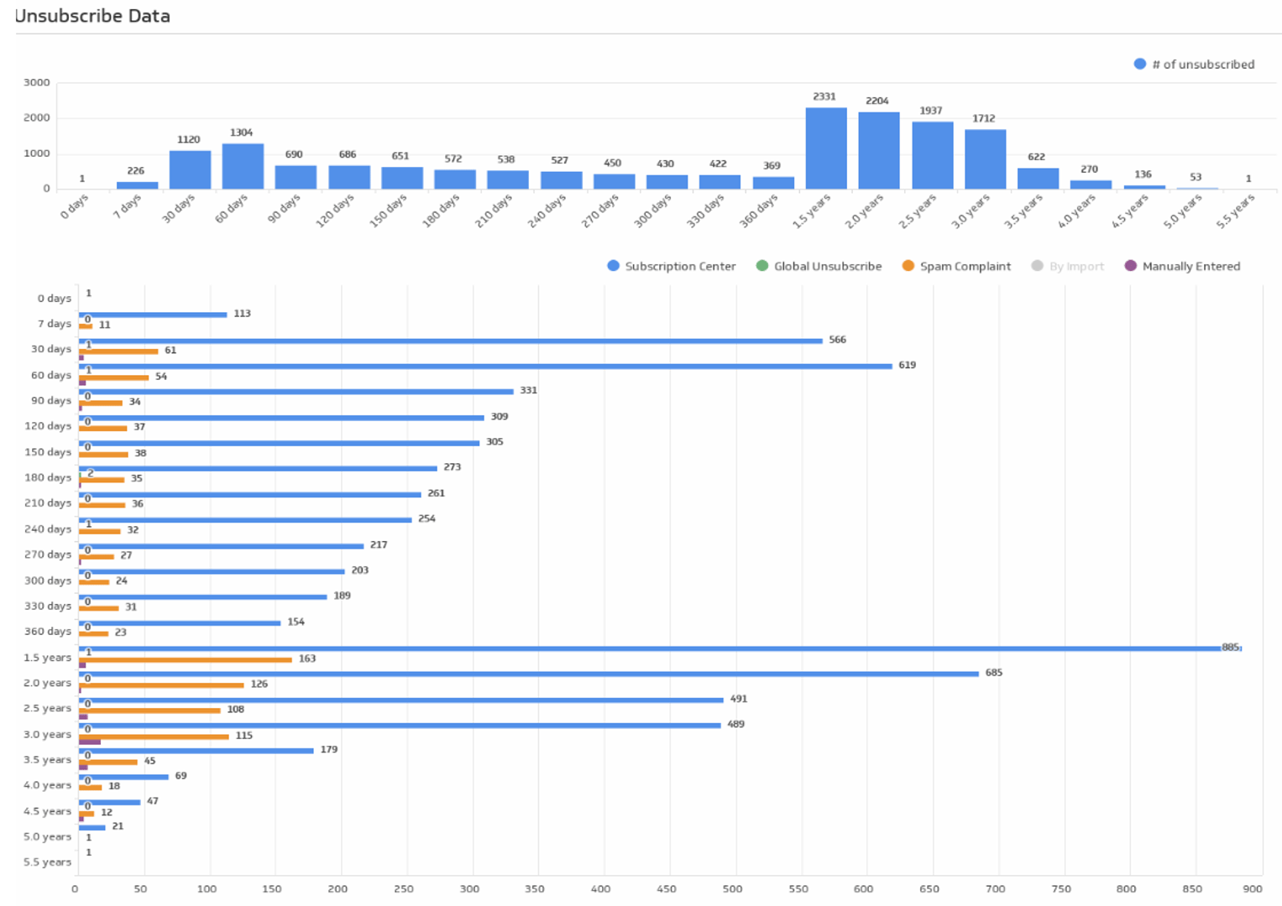The width and height of the screenshot is (1282, 906).
Task: Click the orange 3.0 years spam bar (115)
Action: click(154, 737)
